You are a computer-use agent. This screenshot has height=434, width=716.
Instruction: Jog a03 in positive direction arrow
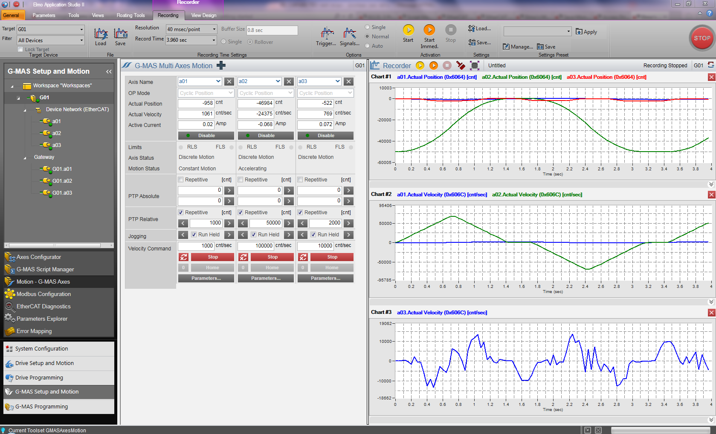348,235
